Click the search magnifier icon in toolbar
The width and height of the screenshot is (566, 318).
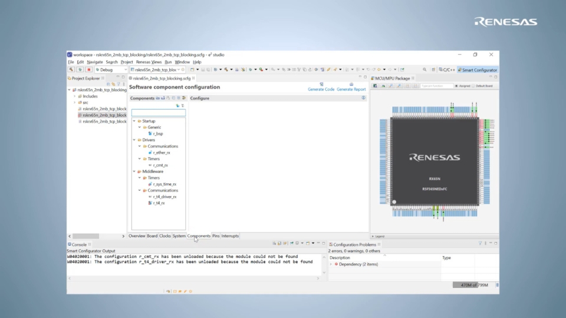424,69
